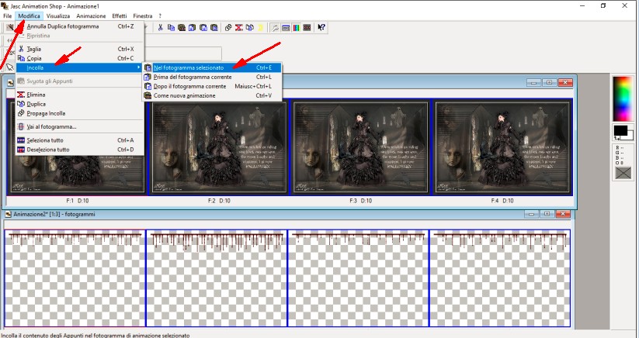Choose Copia from the Modifica menu

80,58
